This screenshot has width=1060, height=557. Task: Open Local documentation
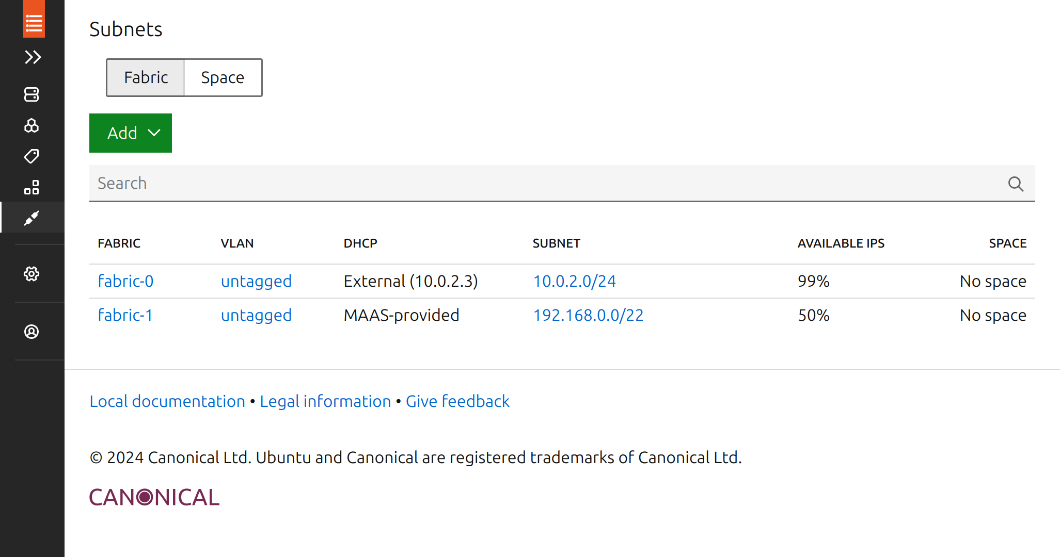pyautogui.click(x=167, y=401)
